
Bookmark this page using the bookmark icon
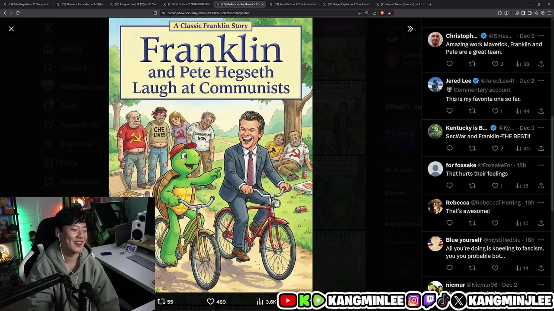pyautogui.click(x=155, y=13)
